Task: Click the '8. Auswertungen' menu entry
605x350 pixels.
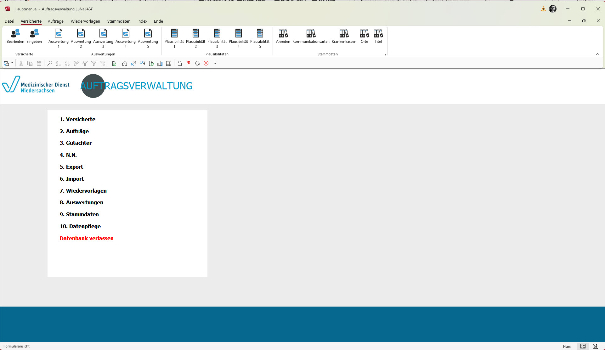Action: [82, 202]
